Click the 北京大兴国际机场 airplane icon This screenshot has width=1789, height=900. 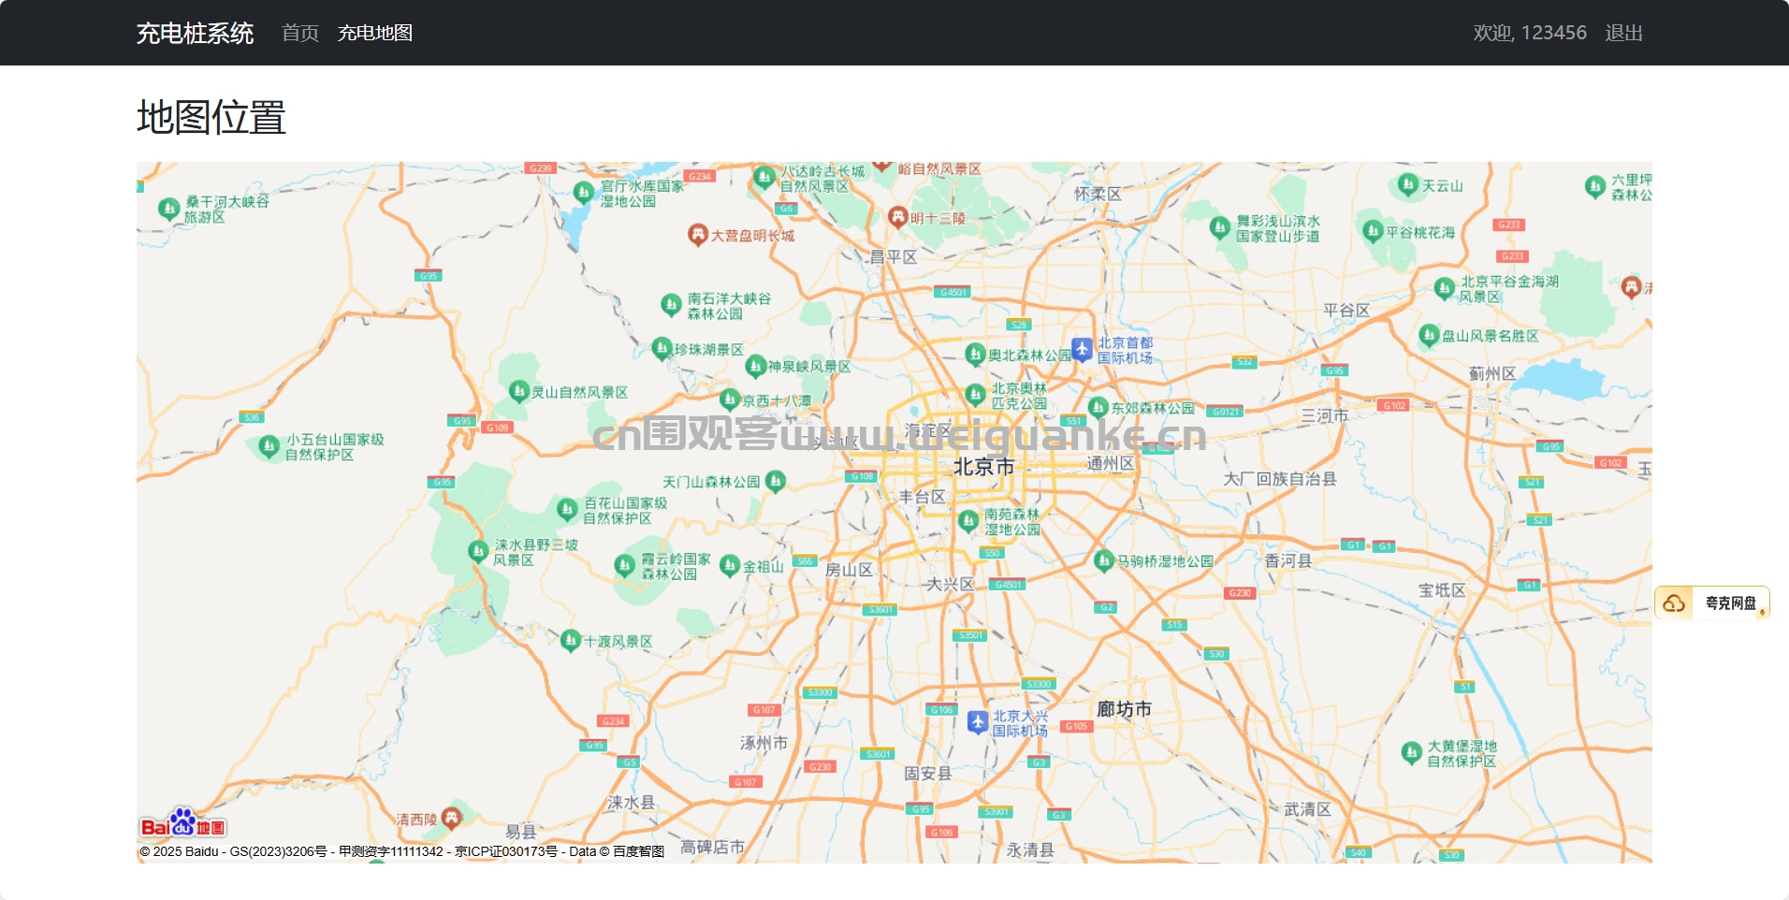tap(978, 722)
